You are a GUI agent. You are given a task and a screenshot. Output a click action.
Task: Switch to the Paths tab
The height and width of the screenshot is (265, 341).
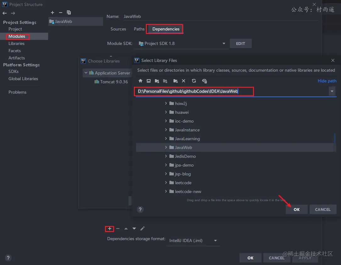pos(139,29)
